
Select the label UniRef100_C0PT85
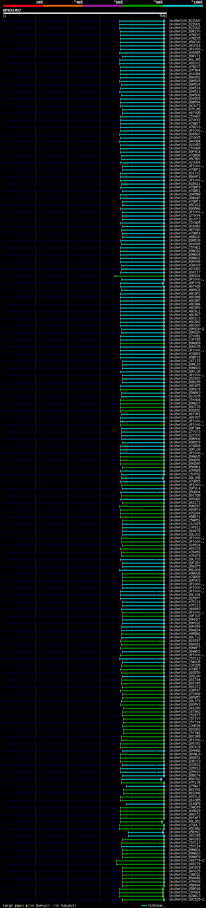point(184,339)
